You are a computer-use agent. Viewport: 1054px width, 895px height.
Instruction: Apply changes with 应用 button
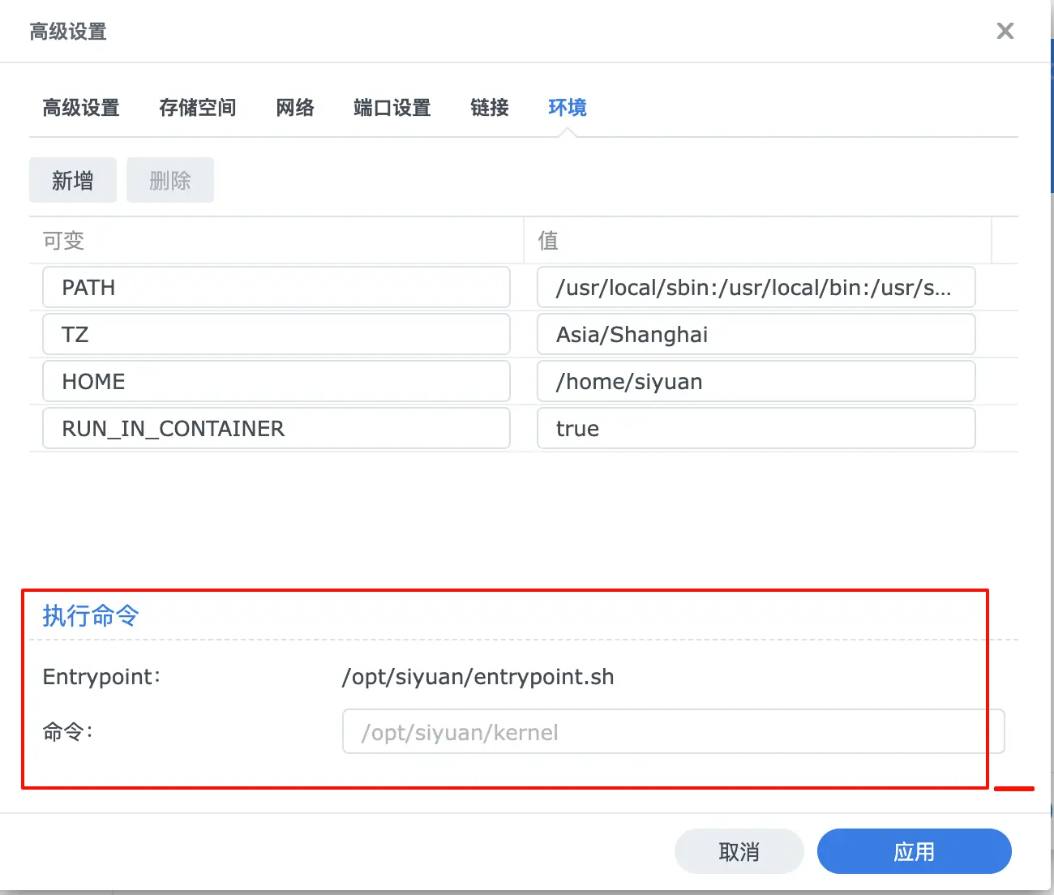coord(913,851)
